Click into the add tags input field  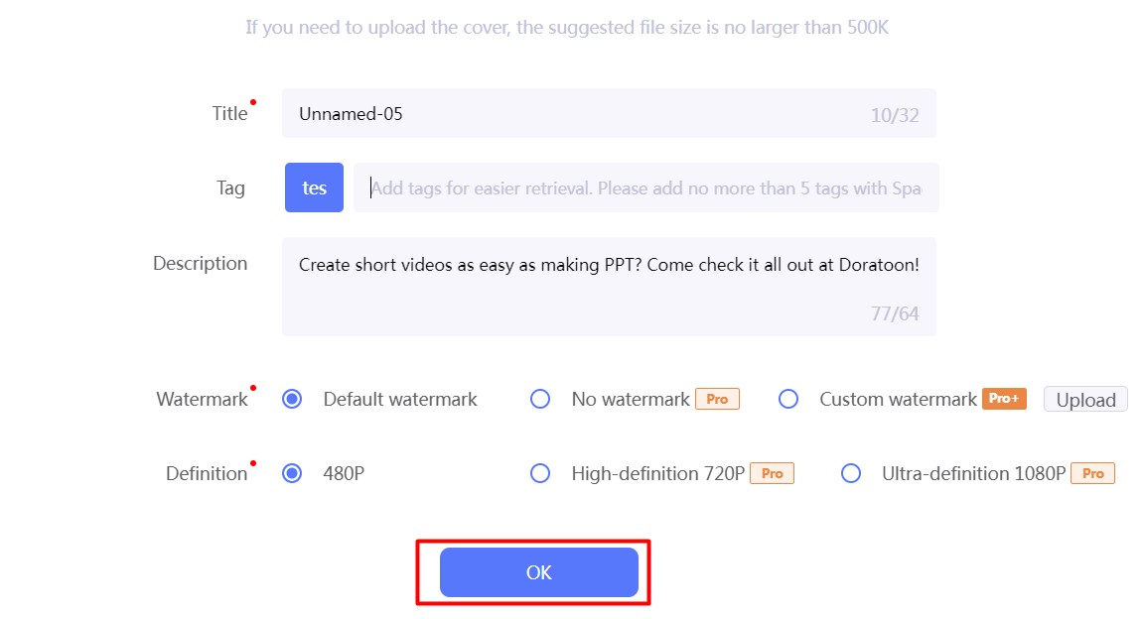coord(645,187)
